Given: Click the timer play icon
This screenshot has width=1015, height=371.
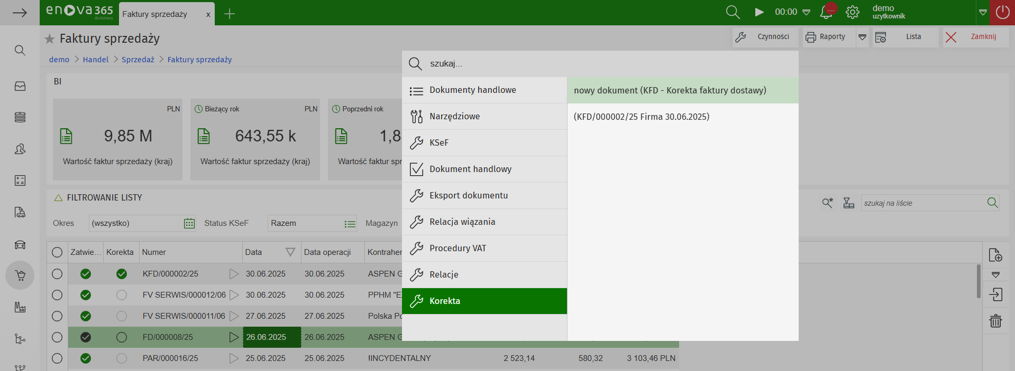Looking at the screenshot, I should tap(759, 12).
